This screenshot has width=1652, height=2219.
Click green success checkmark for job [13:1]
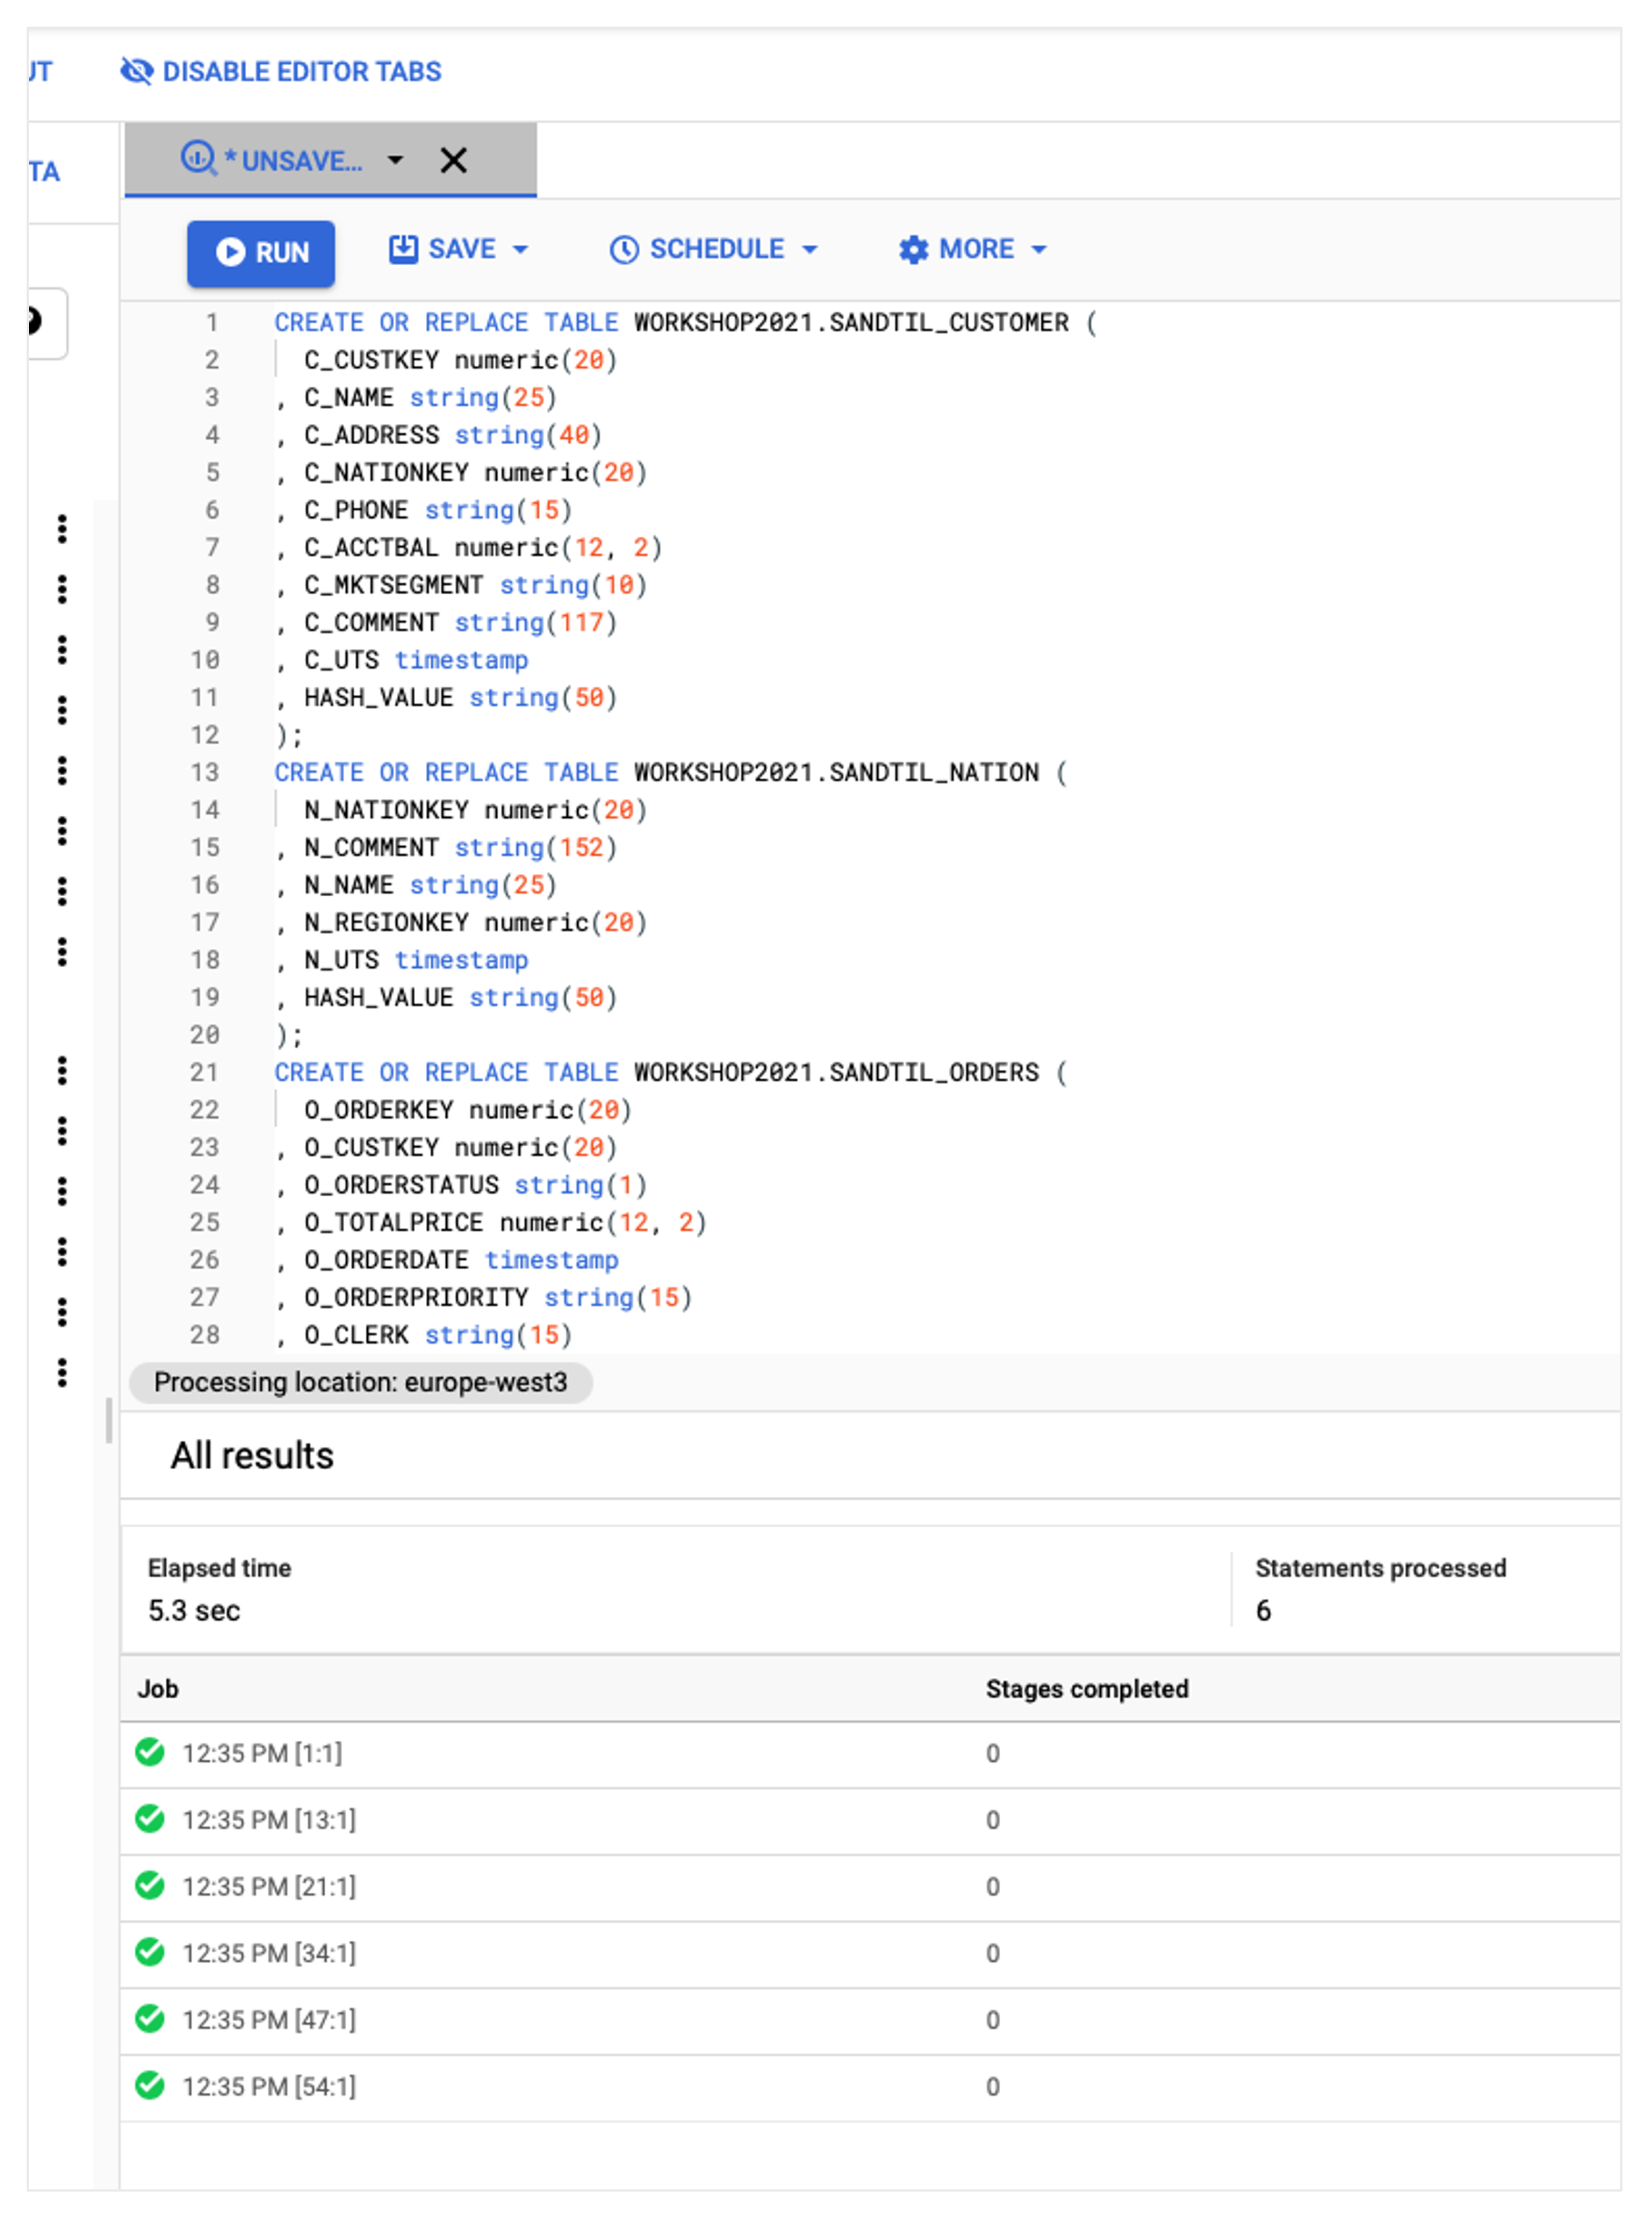(150, 1819)
